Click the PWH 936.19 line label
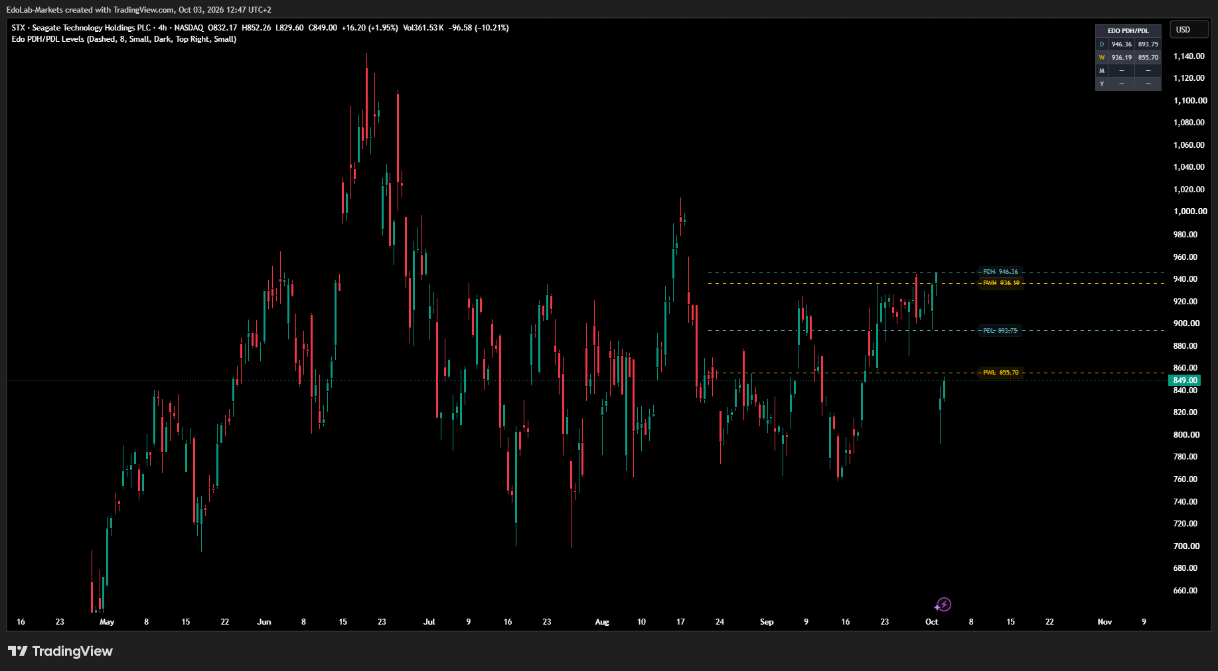This screenshot has height=671, width=1218. click(1001, 283)
